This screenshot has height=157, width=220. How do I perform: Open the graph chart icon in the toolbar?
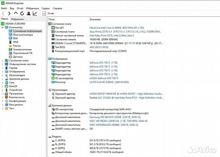coord(35,13)
